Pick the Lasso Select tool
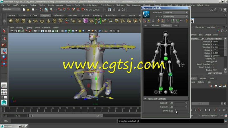This screenshot has width=228, height=128. coord(4,38)
